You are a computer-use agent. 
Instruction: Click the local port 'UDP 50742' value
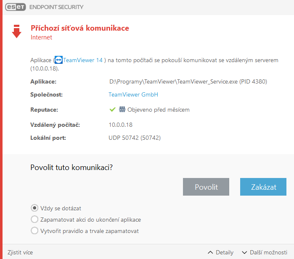(x=135, y=138)
